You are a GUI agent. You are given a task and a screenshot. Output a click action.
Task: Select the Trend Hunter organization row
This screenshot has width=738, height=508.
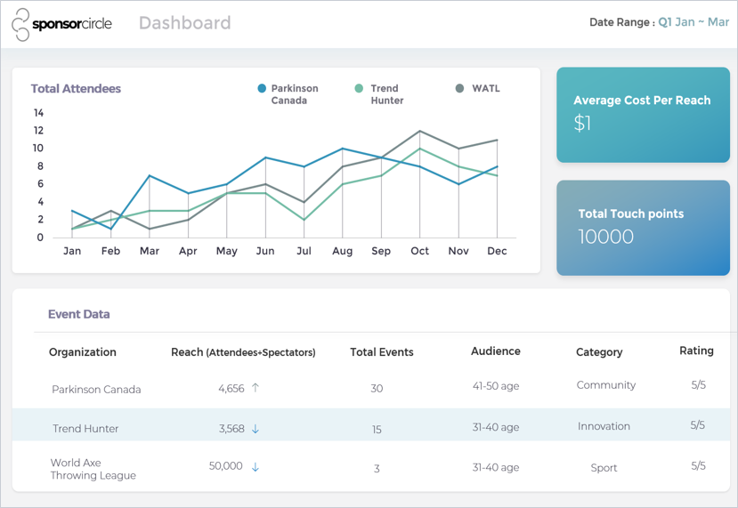[371, 424]
